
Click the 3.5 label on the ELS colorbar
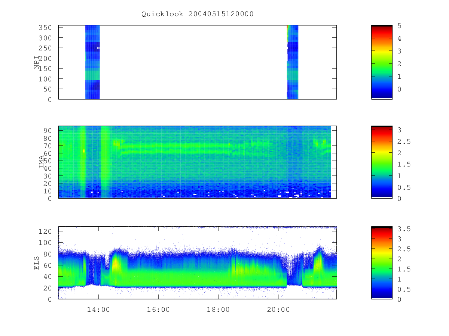pyautogui.click(x=404, y=228)
